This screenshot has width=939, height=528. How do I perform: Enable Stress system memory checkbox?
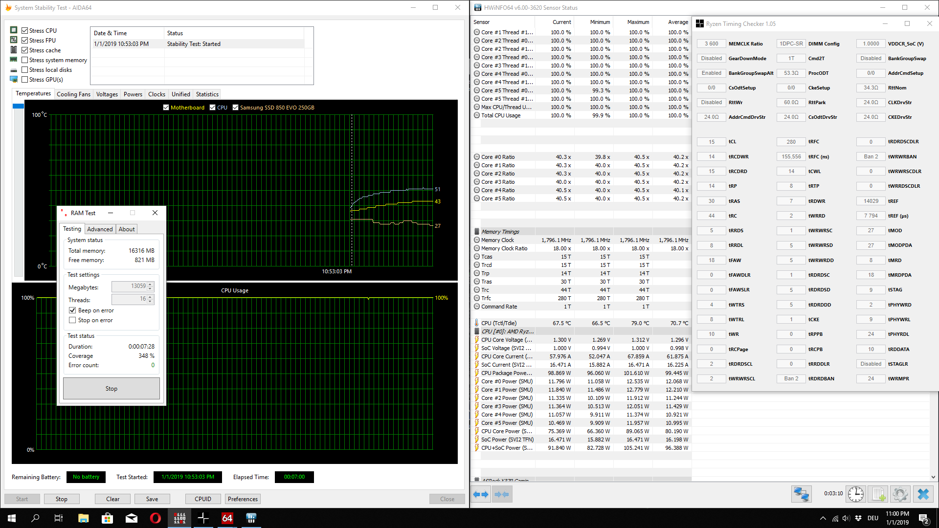point(25,60)
